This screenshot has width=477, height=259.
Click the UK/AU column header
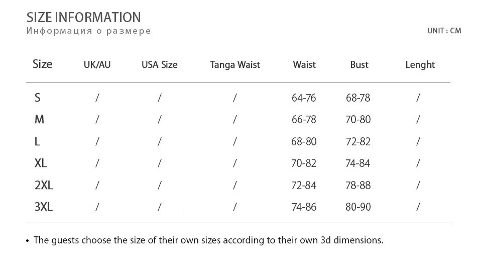[x=97, y=64]
